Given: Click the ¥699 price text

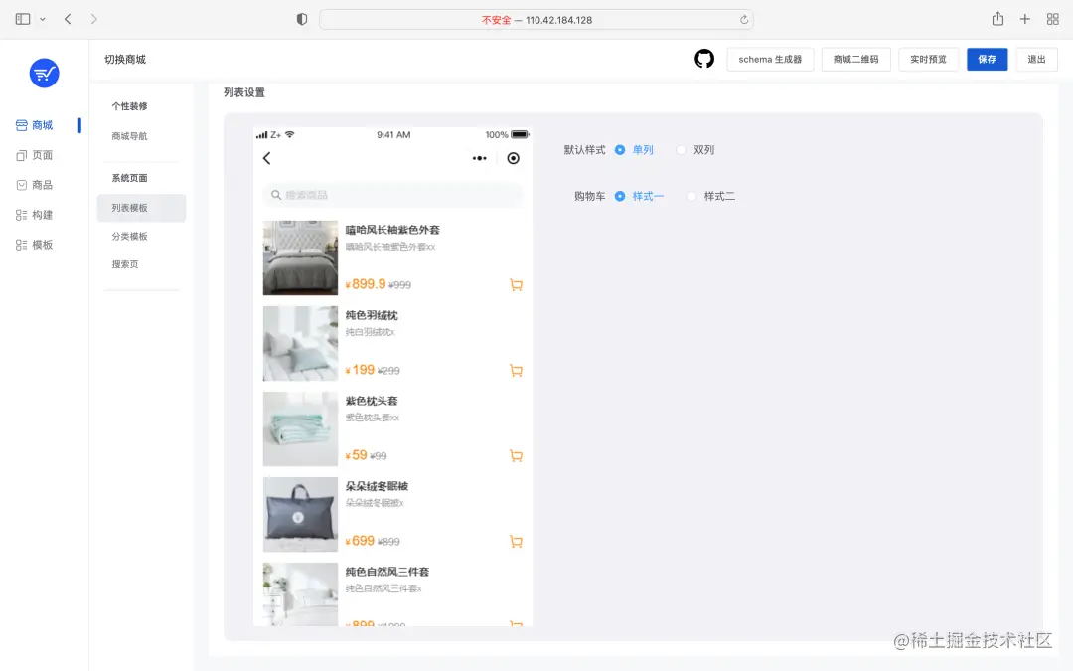Looking at the screenshot, I should [x=360, y=541].
